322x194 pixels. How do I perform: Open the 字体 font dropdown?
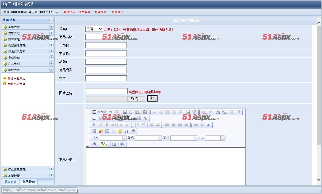click(183, 138)
